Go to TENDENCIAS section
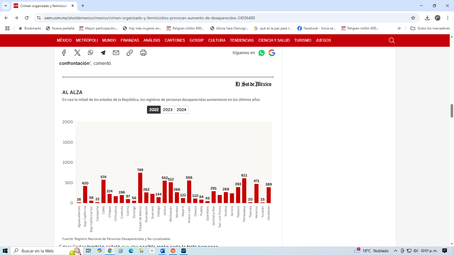 (x=242, y=40)
